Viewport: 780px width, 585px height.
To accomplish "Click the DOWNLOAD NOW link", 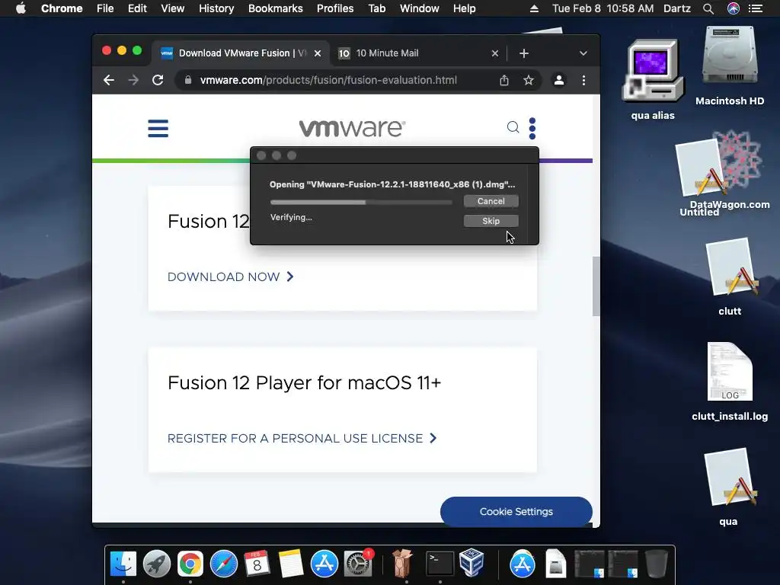I will [230, 277].
